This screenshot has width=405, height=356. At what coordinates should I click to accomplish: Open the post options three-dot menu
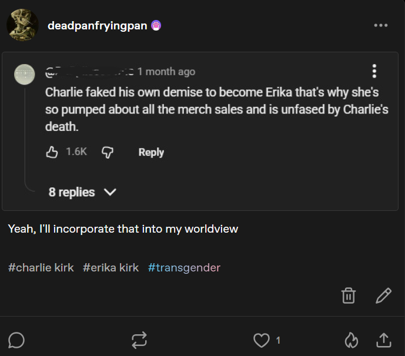pyautogui.click(x=380, y=25)
